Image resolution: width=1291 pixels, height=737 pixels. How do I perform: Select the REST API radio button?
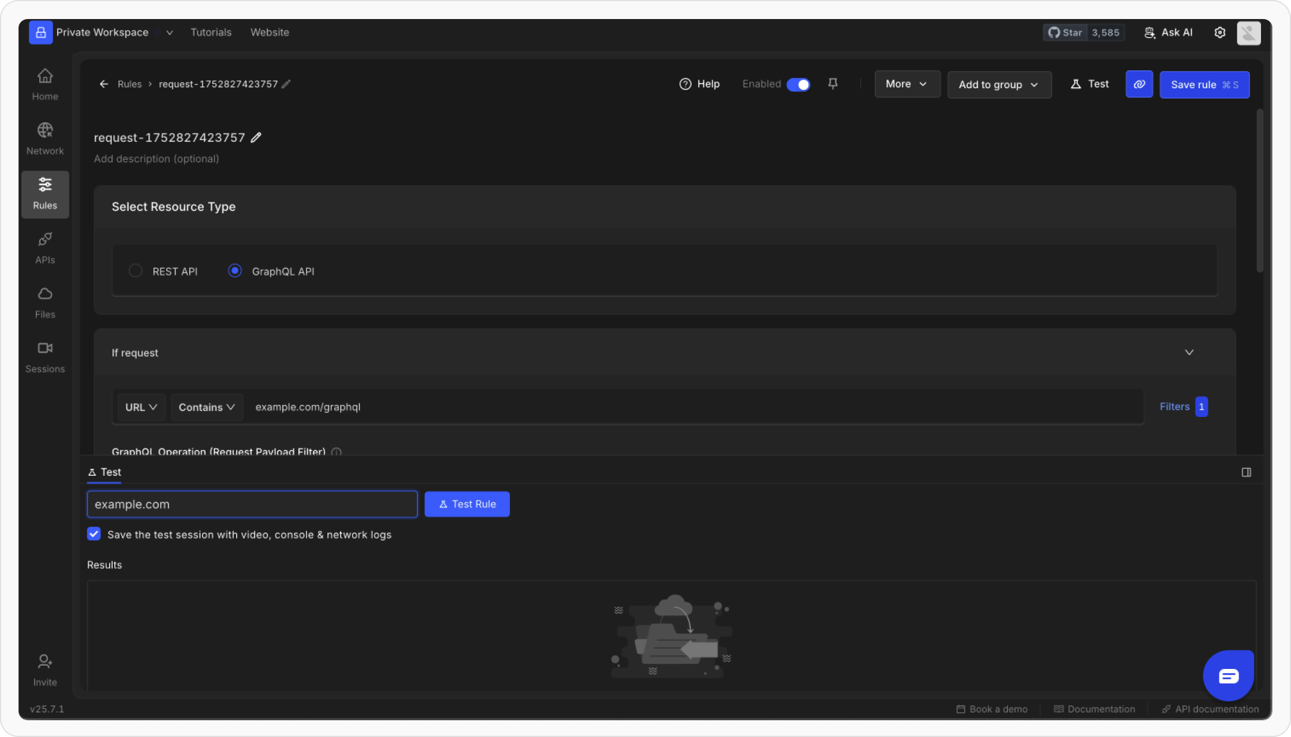[x=136, y=270]
